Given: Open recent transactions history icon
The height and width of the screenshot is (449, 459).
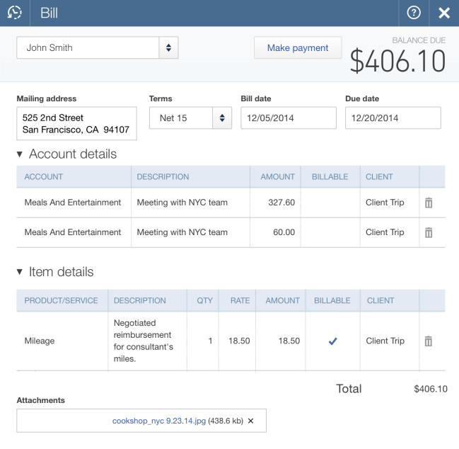Looking at the screenshot, I should [15, 13].
